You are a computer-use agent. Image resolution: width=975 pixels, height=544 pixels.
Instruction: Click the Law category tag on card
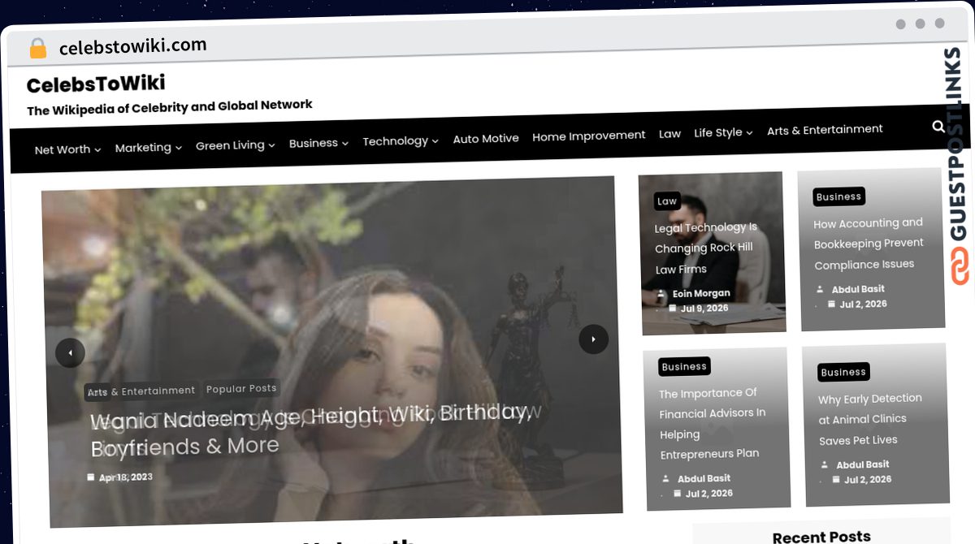coord(667,201)
